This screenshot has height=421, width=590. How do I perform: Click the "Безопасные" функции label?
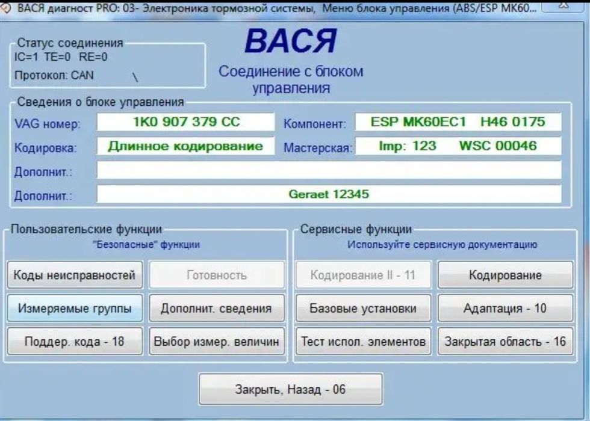146,245
